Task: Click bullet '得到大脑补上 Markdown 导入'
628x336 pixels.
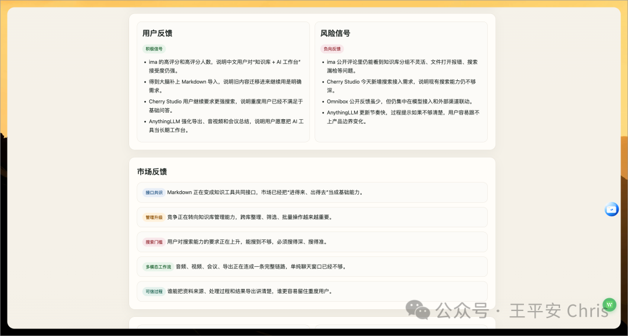Action: point(225,86)
